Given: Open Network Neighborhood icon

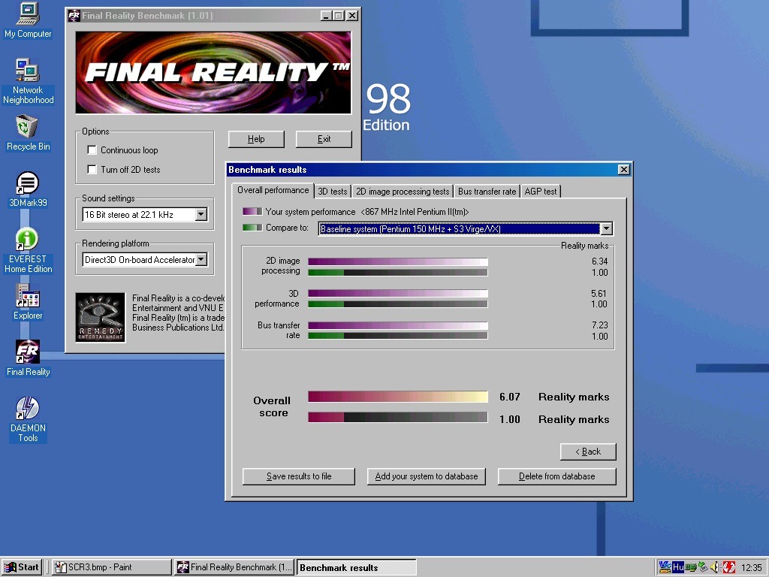Looking at the screenshot, I should [x=28, y=81].
